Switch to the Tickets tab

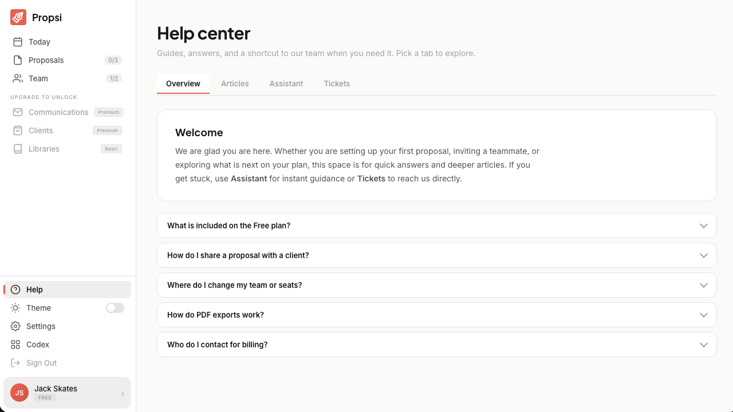(337, 84)
